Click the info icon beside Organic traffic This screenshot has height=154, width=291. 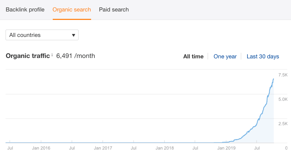(52, 55)
